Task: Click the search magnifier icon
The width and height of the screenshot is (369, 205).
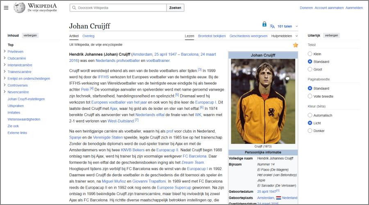Action: (74, 8)
